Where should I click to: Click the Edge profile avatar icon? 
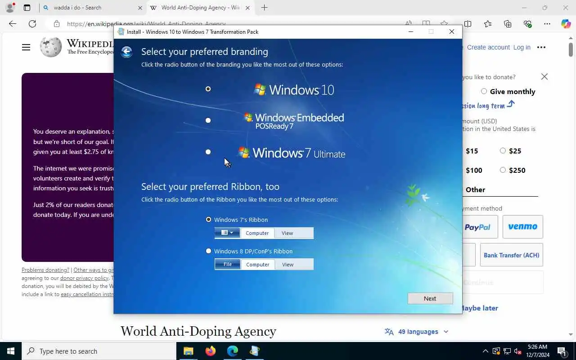coord(9,8)
